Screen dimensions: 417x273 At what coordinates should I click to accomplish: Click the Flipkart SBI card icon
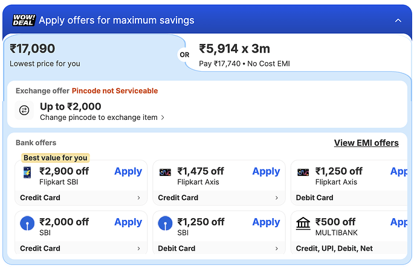27,172
